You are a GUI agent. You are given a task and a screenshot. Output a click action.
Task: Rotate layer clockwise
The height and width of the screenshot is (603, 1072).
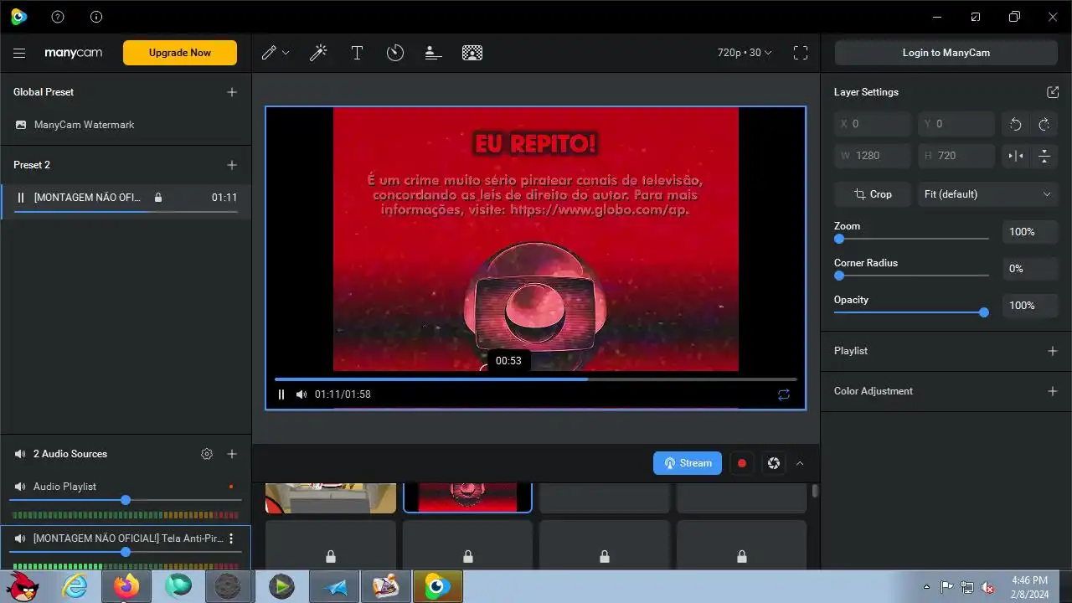click(x=1044, y=124)
